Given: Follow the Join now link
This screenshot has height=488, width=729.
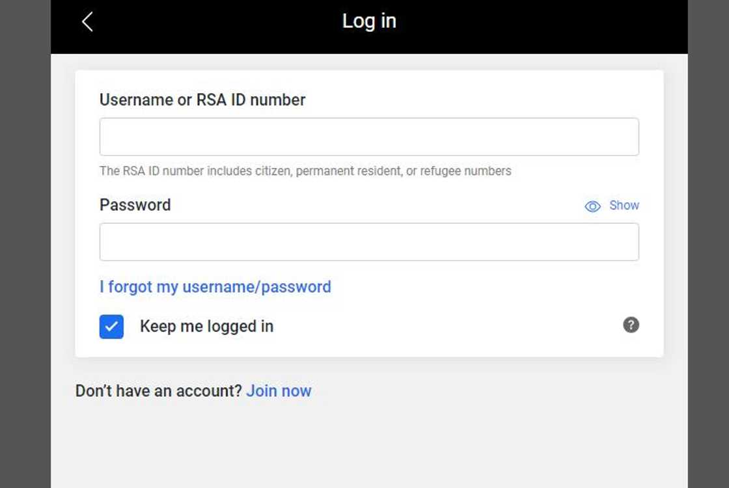Looking at the screenshot, I should 279,391.
